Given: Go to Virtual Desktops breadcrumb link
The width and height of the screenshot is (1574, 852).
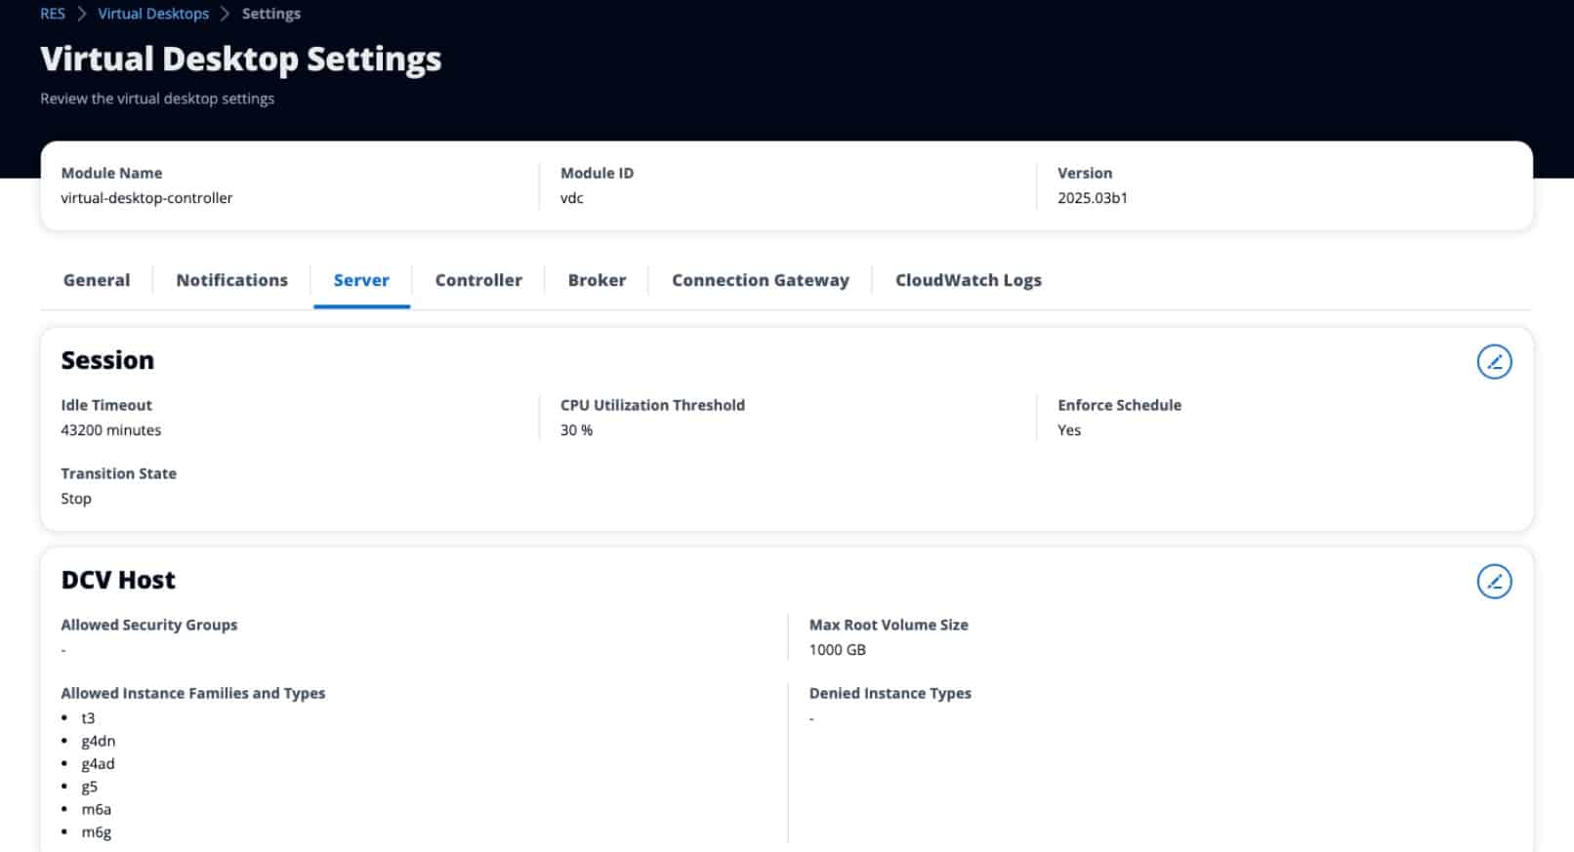Looking at the screenshot, I should [x=153, y=14].
